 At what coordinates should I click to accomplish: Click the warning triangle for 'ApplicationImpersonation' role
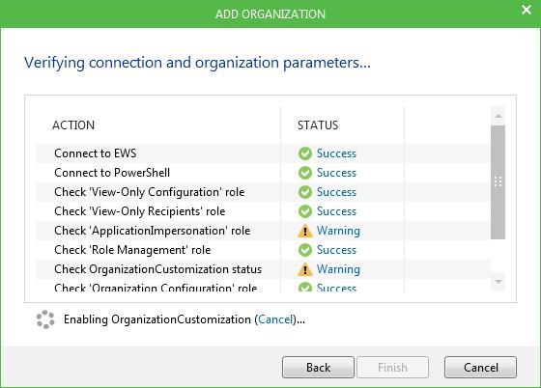305,231
